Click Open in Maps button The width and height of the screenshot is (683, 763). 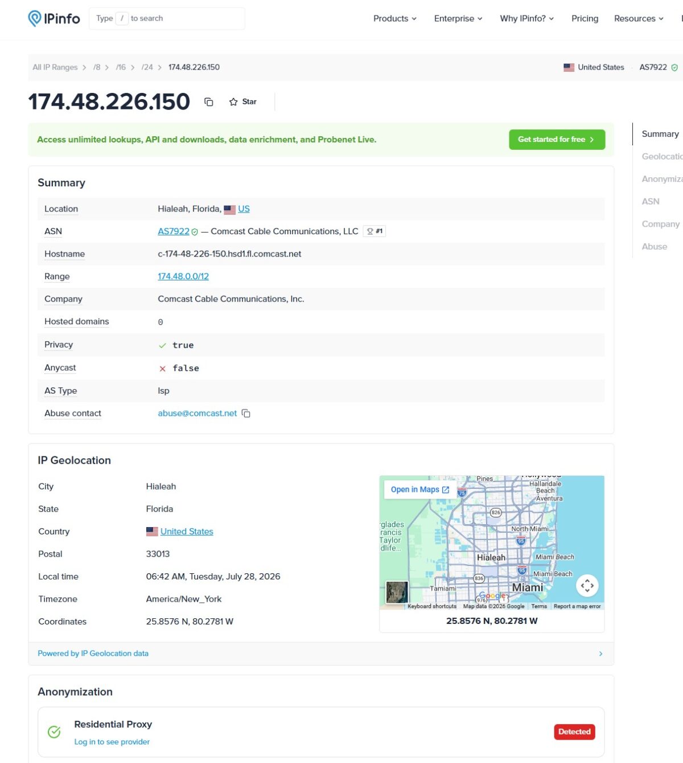(420, 489)
